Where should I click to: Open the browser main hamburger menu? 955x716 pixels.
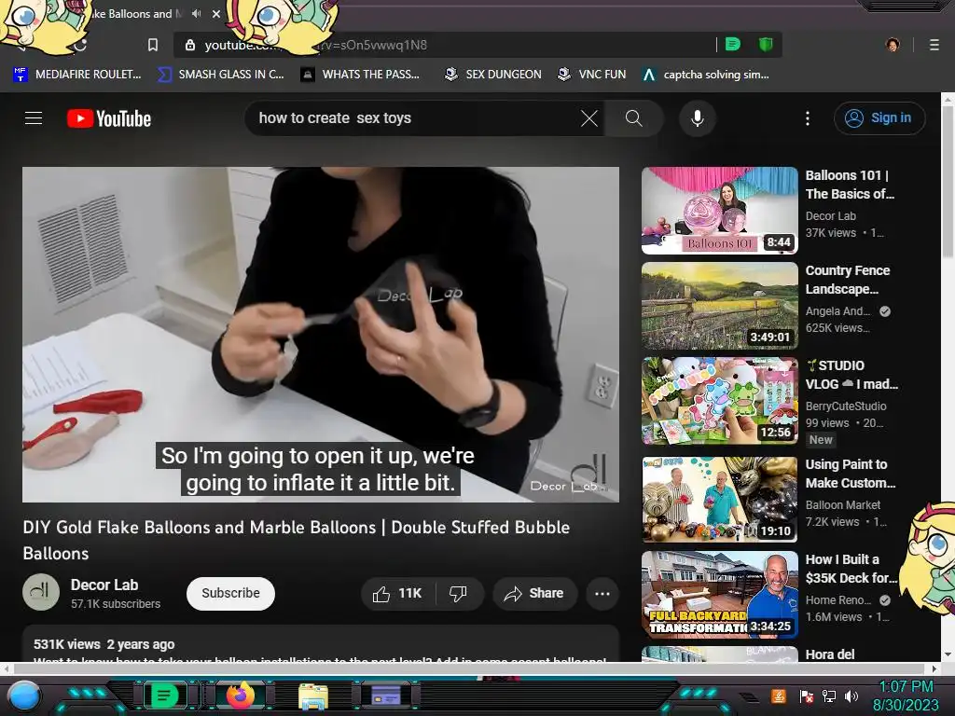coord(934,45)
